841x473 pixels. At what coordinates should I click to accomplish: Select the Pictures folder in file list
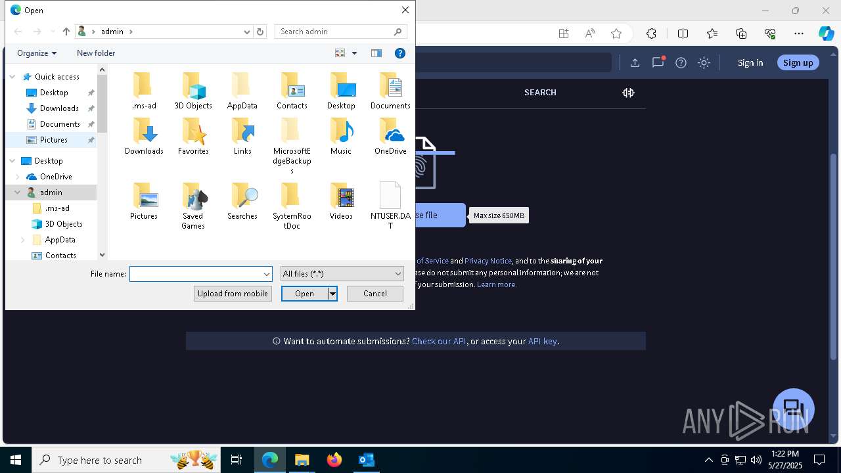pyautogui.click(x=144, y=201)
